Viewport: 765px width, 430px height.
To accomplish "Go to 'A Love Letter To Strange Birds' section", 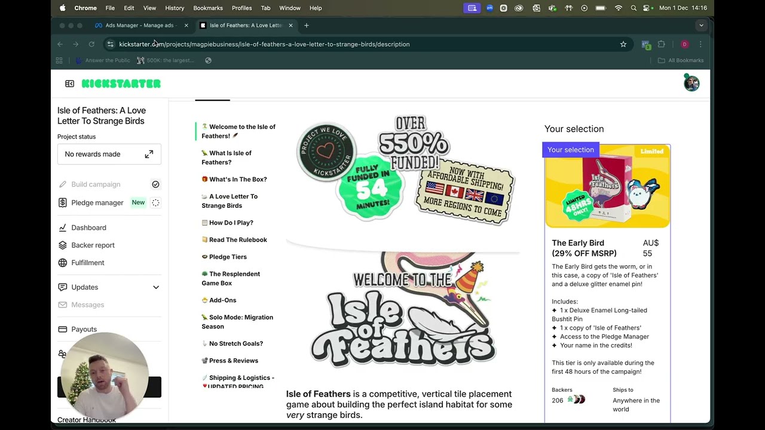I will (x=229, y=201).
